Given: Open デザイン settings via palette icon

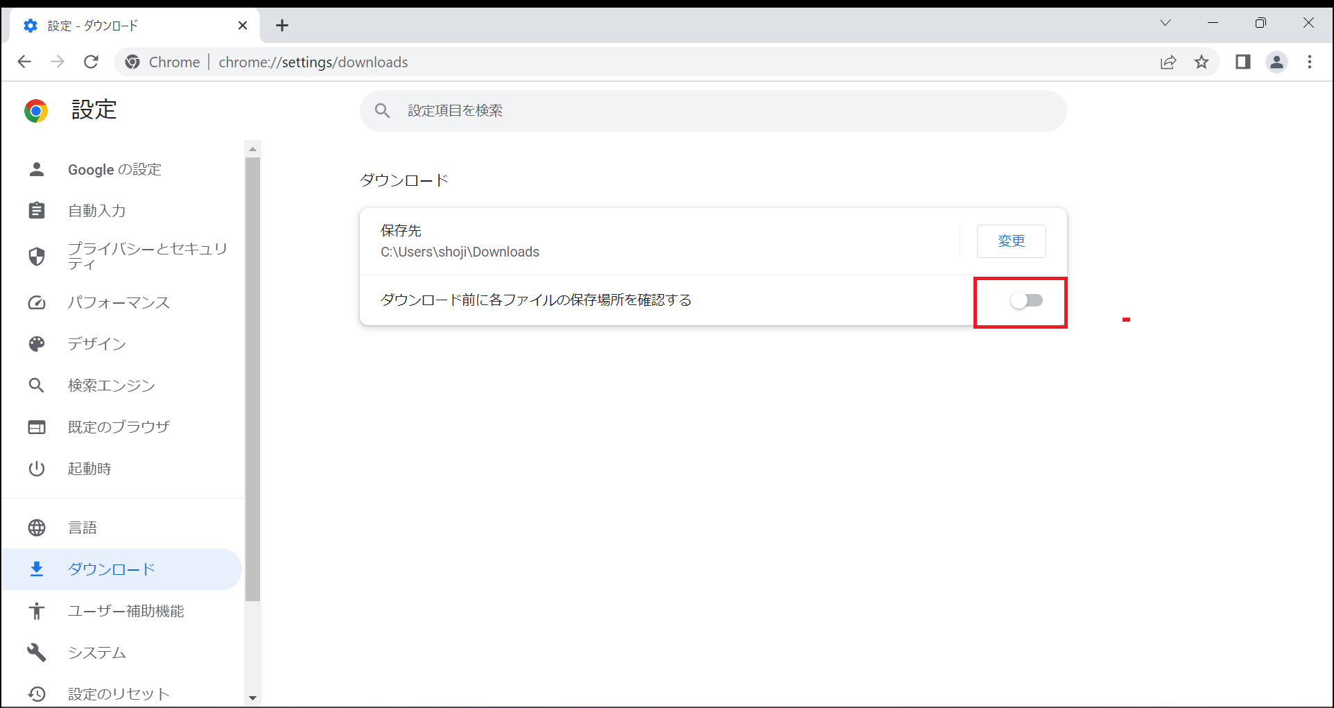Looking at the screenshot, I should click(36, 343).
